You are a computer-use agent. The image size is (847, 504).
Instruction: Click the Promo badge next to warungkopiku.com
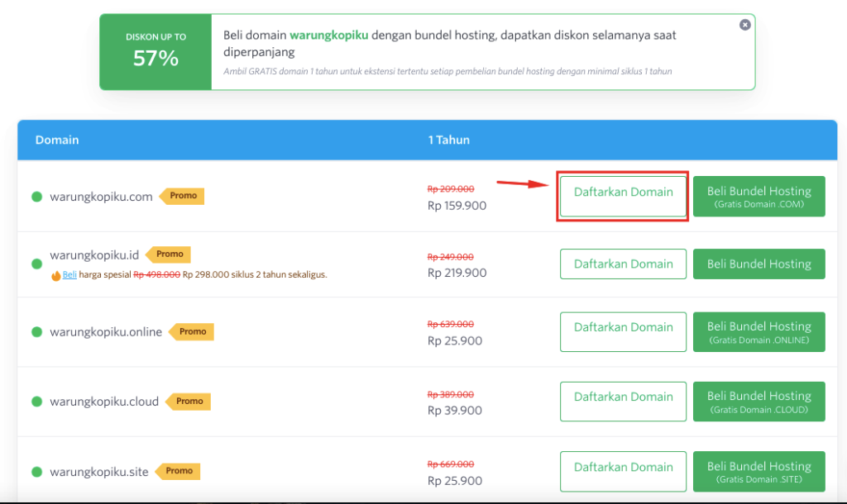pos(183,196)
